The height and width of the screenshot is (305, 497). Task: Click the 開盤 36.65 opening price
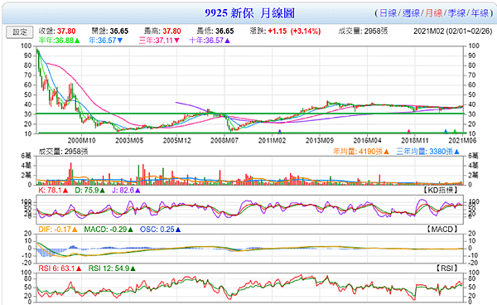[x=110, y=31]
